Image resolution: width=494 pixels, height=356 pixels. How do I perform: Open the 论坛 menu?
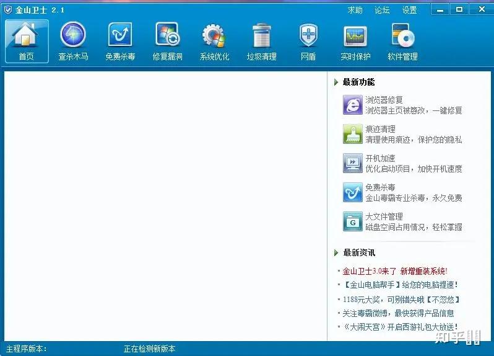point(382,10)
